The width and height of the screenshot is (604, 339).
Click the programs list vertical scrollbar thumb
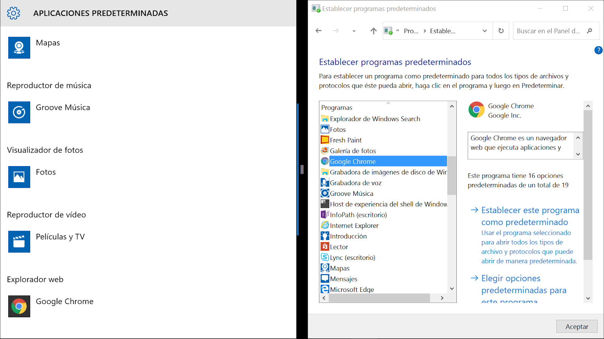point(452,176)
